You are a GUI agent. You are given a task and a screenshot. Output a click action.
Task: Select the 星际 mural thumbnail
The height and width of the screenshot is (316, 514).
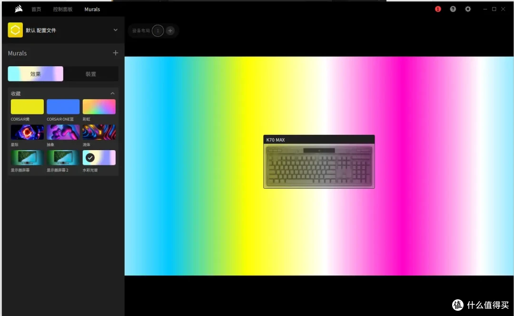pyautogui.click(x=27, y=132)
